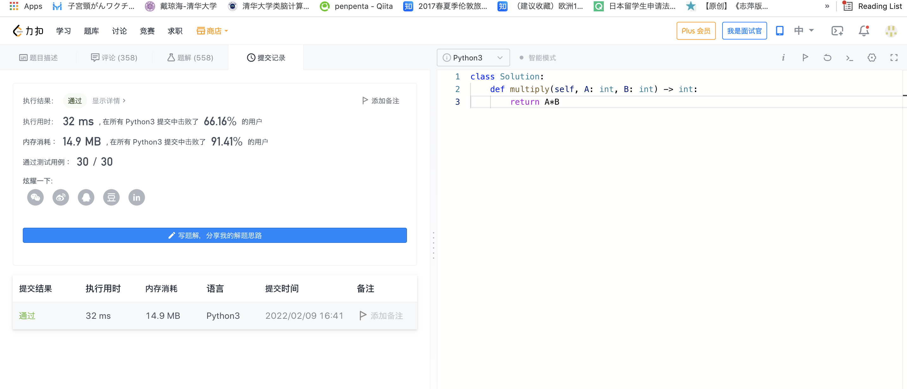Share result on QQ

pyautogui.click(x=86, y=197)
